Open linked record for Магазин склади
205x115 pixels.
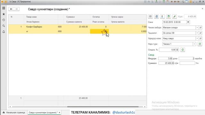pos(201,28)
